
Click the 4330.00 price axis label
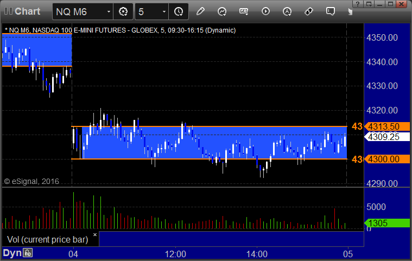[382, 86]
